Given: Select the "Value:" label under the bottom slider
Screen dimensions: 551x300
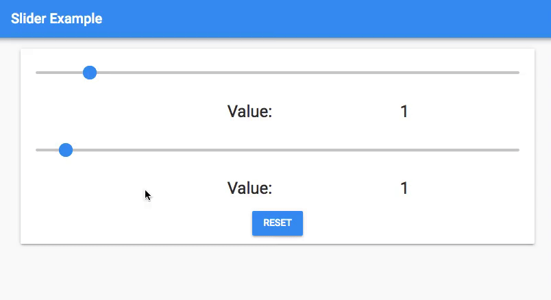Looking at the screenshot, I should [x=249, y=188].
